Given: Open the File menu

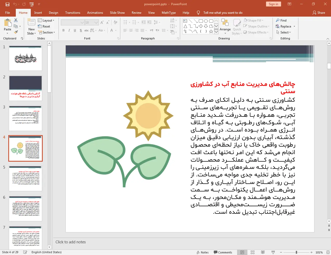Looking at the screenshot, I should [x=8, y=12].
